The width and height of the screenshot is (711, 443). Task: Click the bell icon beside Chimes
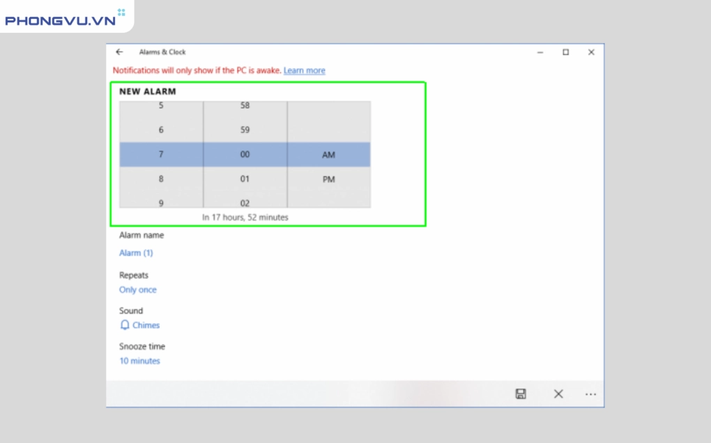tap(125, 325)
